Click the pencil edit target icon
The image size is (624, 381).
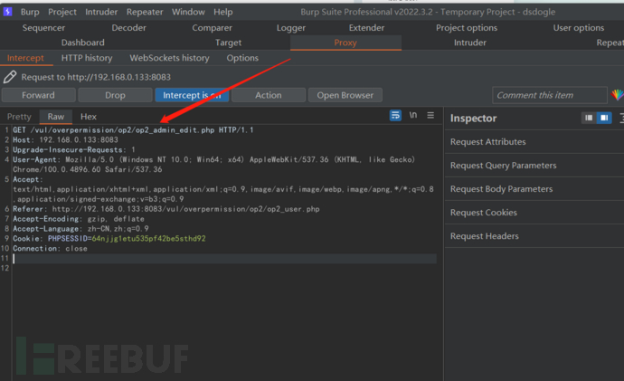click(10, 77)
